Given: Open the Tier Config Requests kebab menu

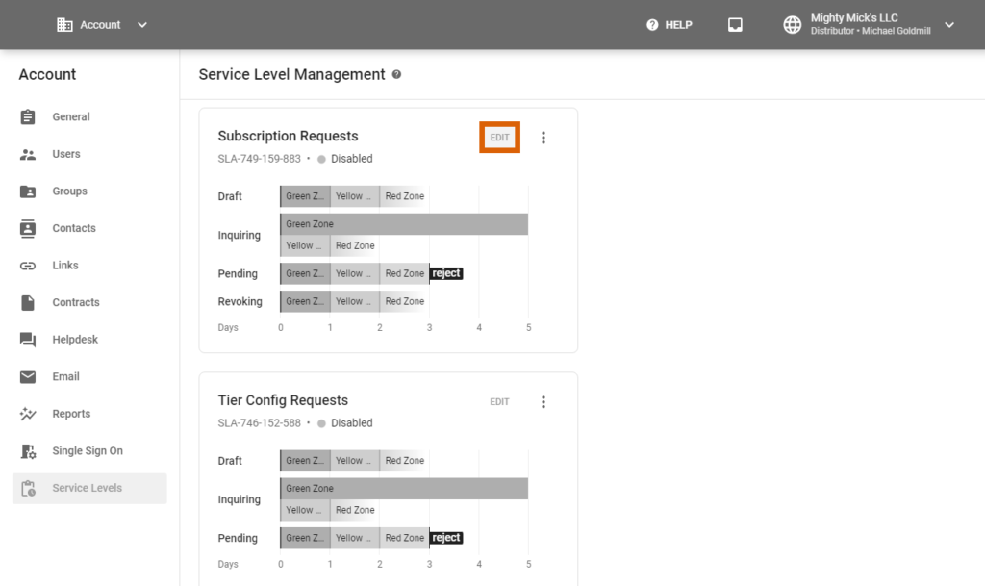Looking at the screenshot, I should coord(543,401).
